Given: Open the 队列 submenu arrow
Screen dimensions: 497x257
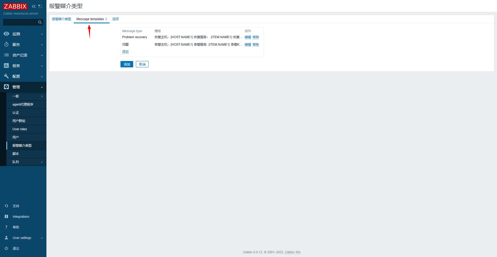Looking at the screenshot, I should click(x=42, y=162).
